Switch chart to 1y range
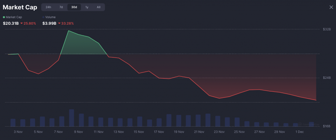 [87, 7]
